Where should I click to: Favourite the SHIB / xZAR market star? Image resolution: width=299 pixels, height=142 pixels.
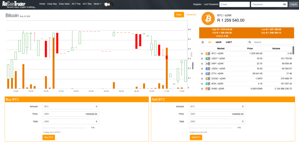[202, 89]
